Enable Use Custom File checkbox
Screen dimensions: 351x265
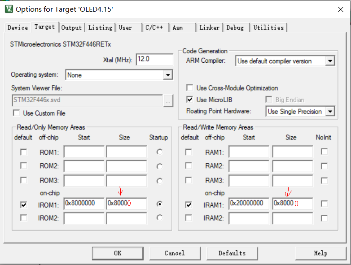(16, 113)
